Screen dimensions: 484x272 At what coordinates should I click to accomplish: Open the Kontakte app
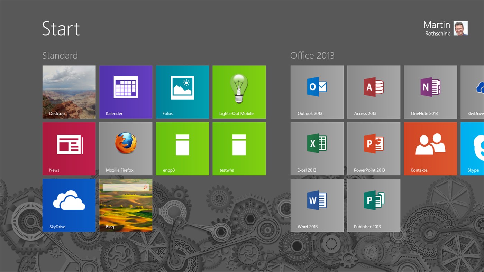pyautogui.click(x=430, y=148)
